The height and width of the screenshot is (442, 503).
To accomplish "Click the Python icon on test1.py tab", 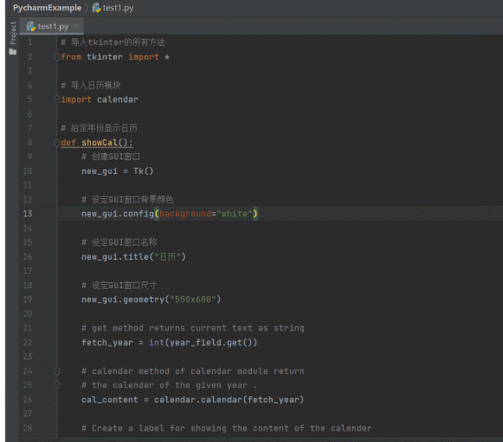I will (31, 27).
